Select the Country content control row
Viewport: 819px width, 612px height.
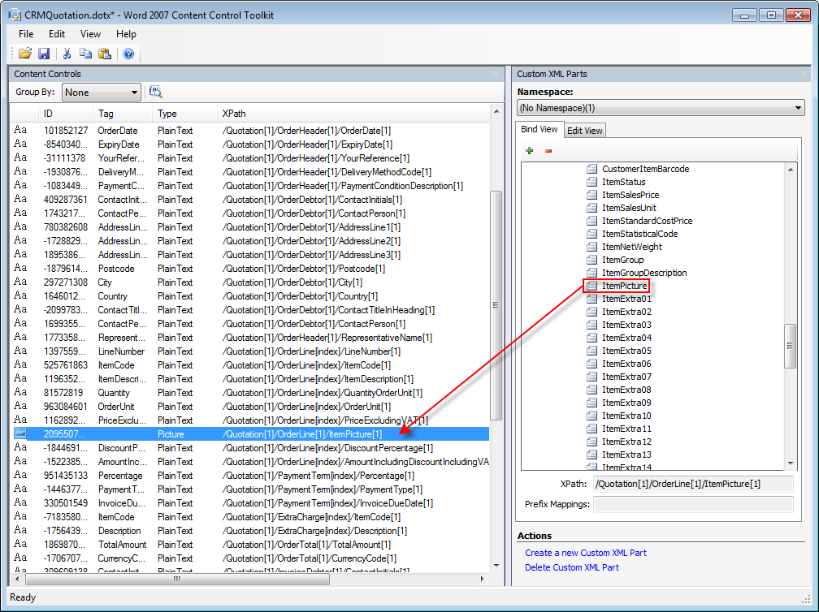coord(249,295)
